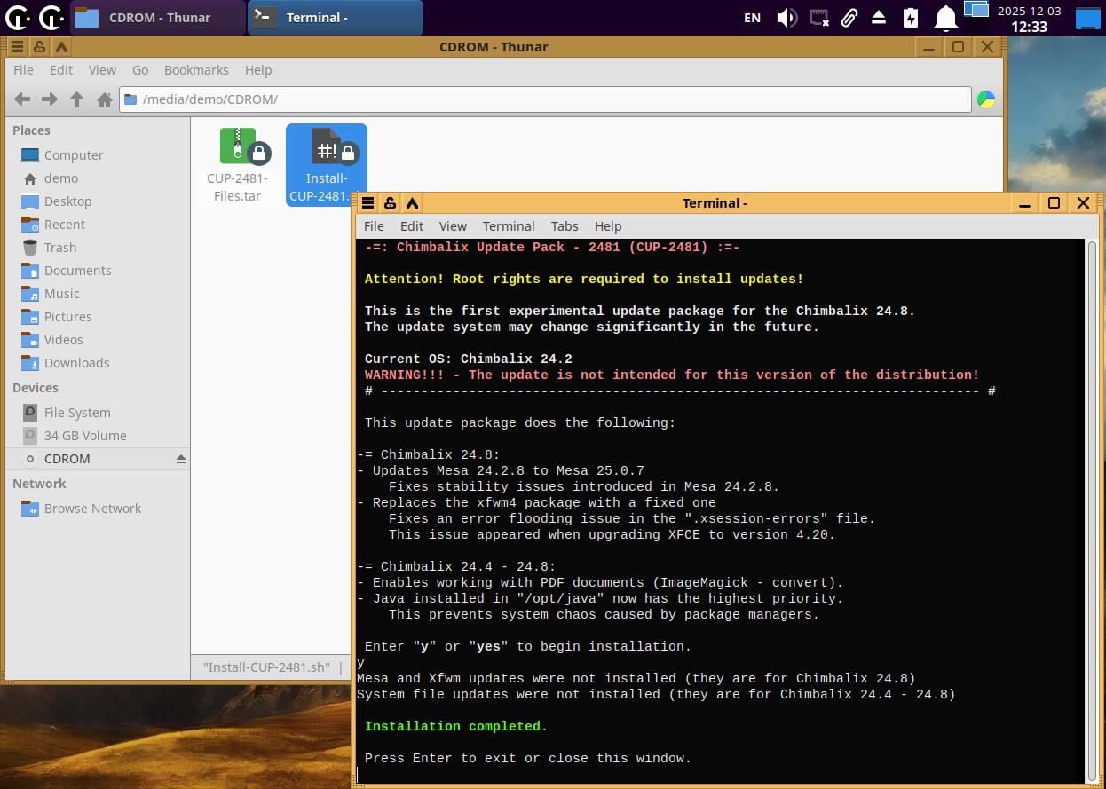Select the Install-CUP-2481.sh script file

(x=326, y=147)
